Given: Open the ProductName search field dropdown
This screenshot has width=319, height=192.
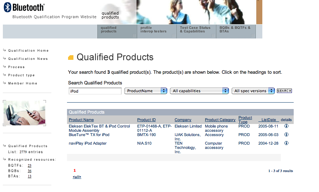Looking at the screenshot, I should pos(146,91).
